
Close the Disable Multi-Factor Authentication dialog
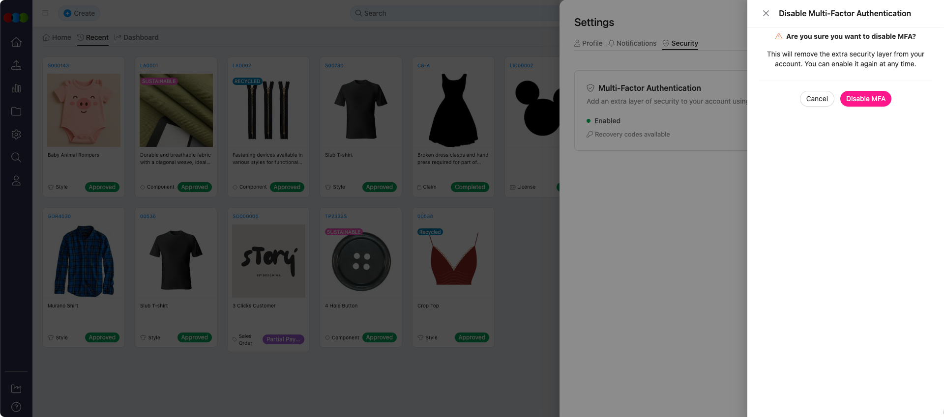tap(766, 13)
